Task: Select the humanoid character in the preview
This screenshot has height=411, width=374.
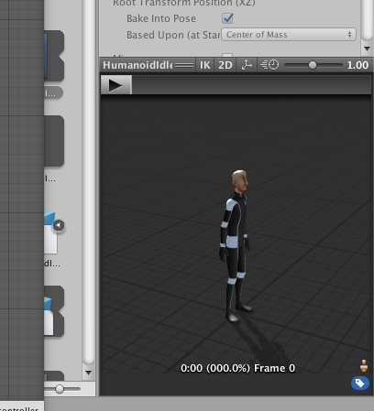Action: click(236, 245)
